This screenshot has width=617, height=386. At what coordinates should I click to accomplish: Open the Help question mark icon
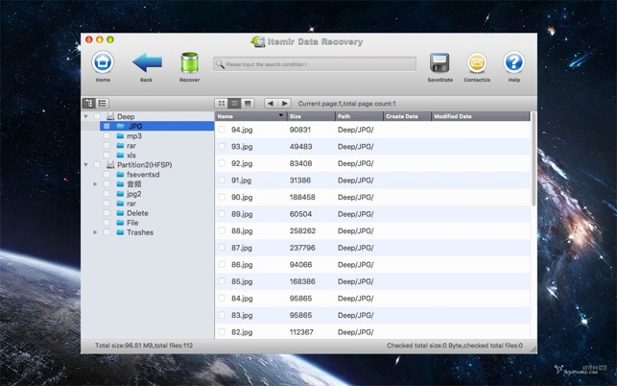(x=514, y=62)
